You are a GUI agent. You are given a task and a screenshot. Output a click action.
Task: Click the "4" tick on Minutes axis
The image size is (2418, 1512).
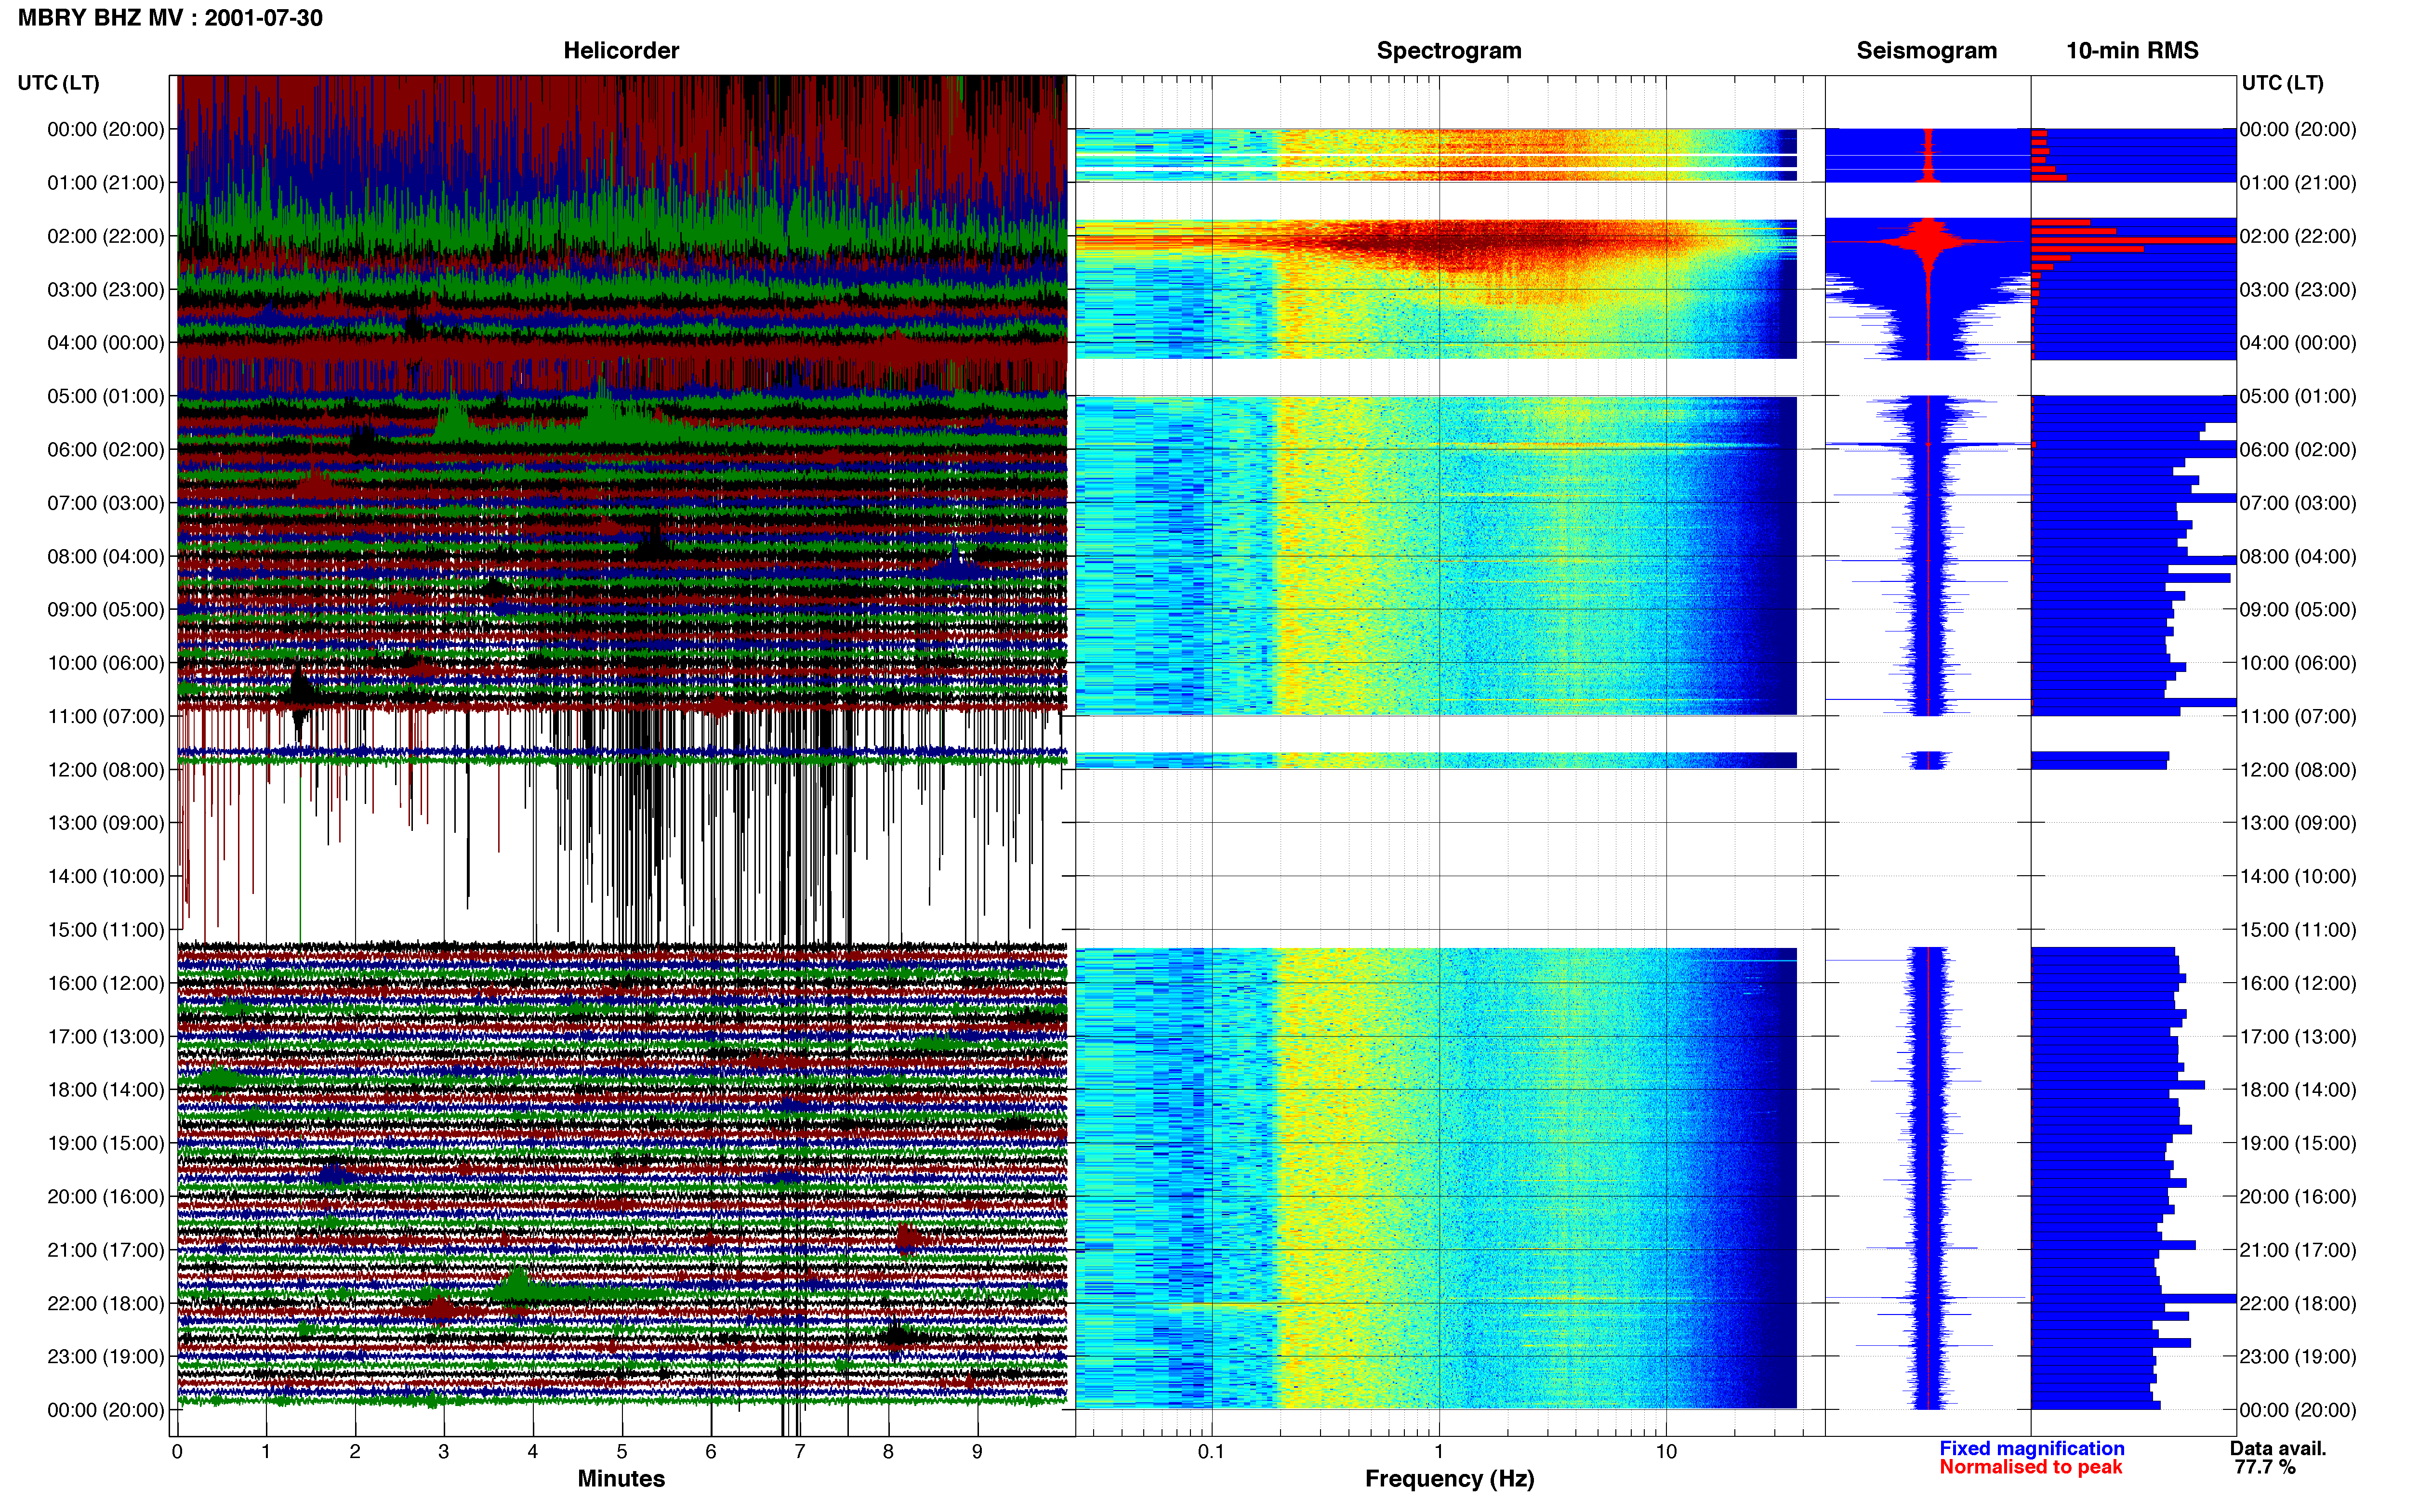533,1451
